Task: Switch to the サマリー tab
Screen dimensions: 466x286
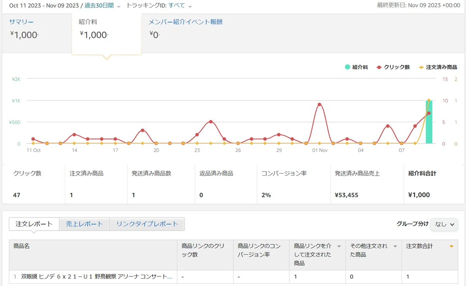Action: pos(21,22)
